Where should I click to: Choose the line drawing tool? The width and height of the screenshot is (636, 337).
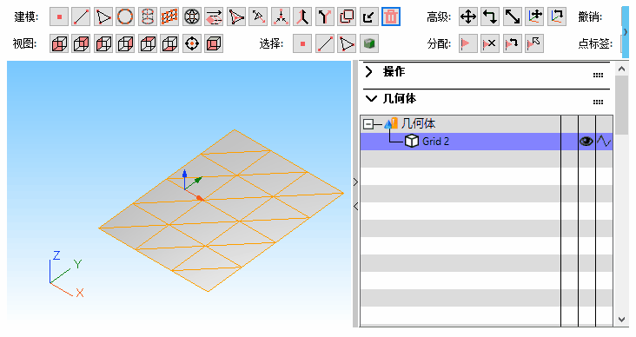(x=81, y=17)
